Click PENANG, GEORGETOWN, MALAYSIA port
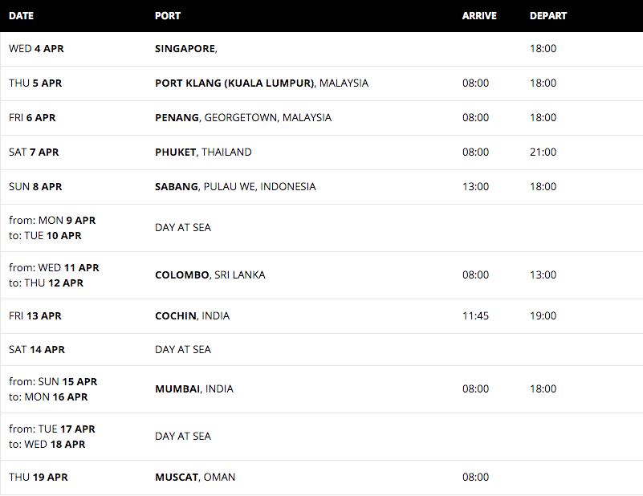Image resolution: width=643 pixels, height=496 pixels. pyautogui.click(x=242, y=118)
